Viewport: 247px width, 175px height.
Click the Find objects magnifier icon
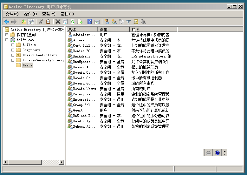tap(136, 22)
